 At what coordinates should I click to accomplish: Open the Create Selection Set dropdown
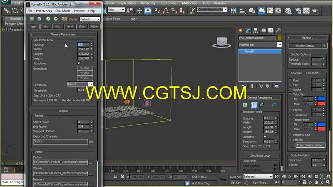[212, 10]
